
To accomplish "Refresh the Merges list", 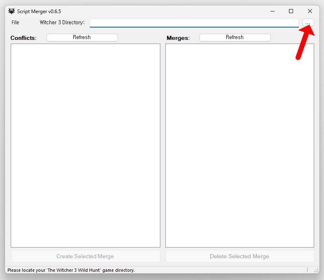I will (235, 37).
